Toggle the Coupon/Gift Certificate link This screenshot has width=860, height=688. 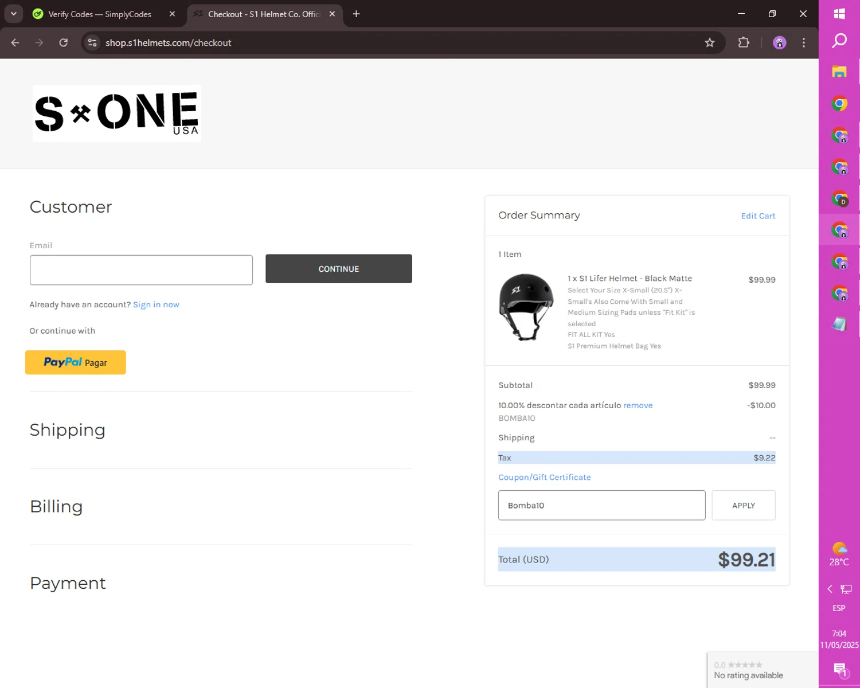pyautogui.click(x=544, y=477)
